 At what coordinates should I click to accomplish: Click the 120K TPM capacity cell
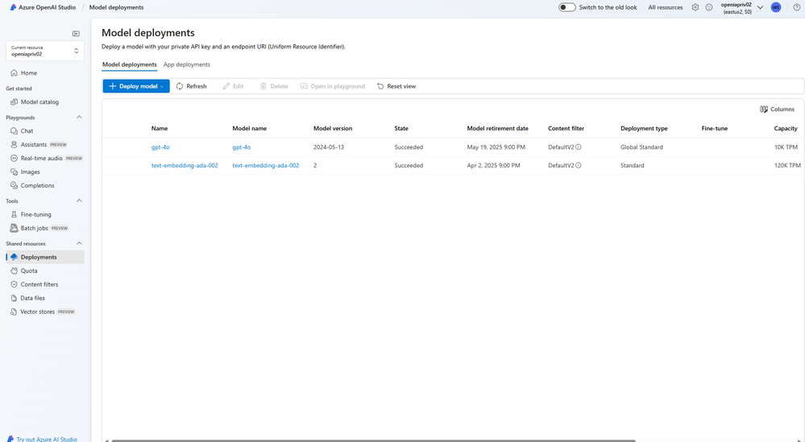point(787,166)
